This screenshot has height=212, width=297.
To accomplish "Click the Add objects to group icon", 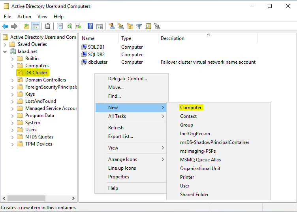I will (x=157, y=26).
